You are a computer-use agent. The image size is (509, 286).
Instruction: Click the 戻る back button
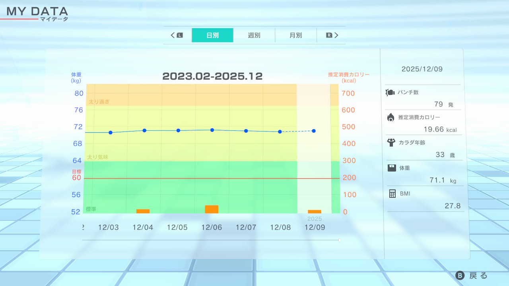(x=472, y=276)
